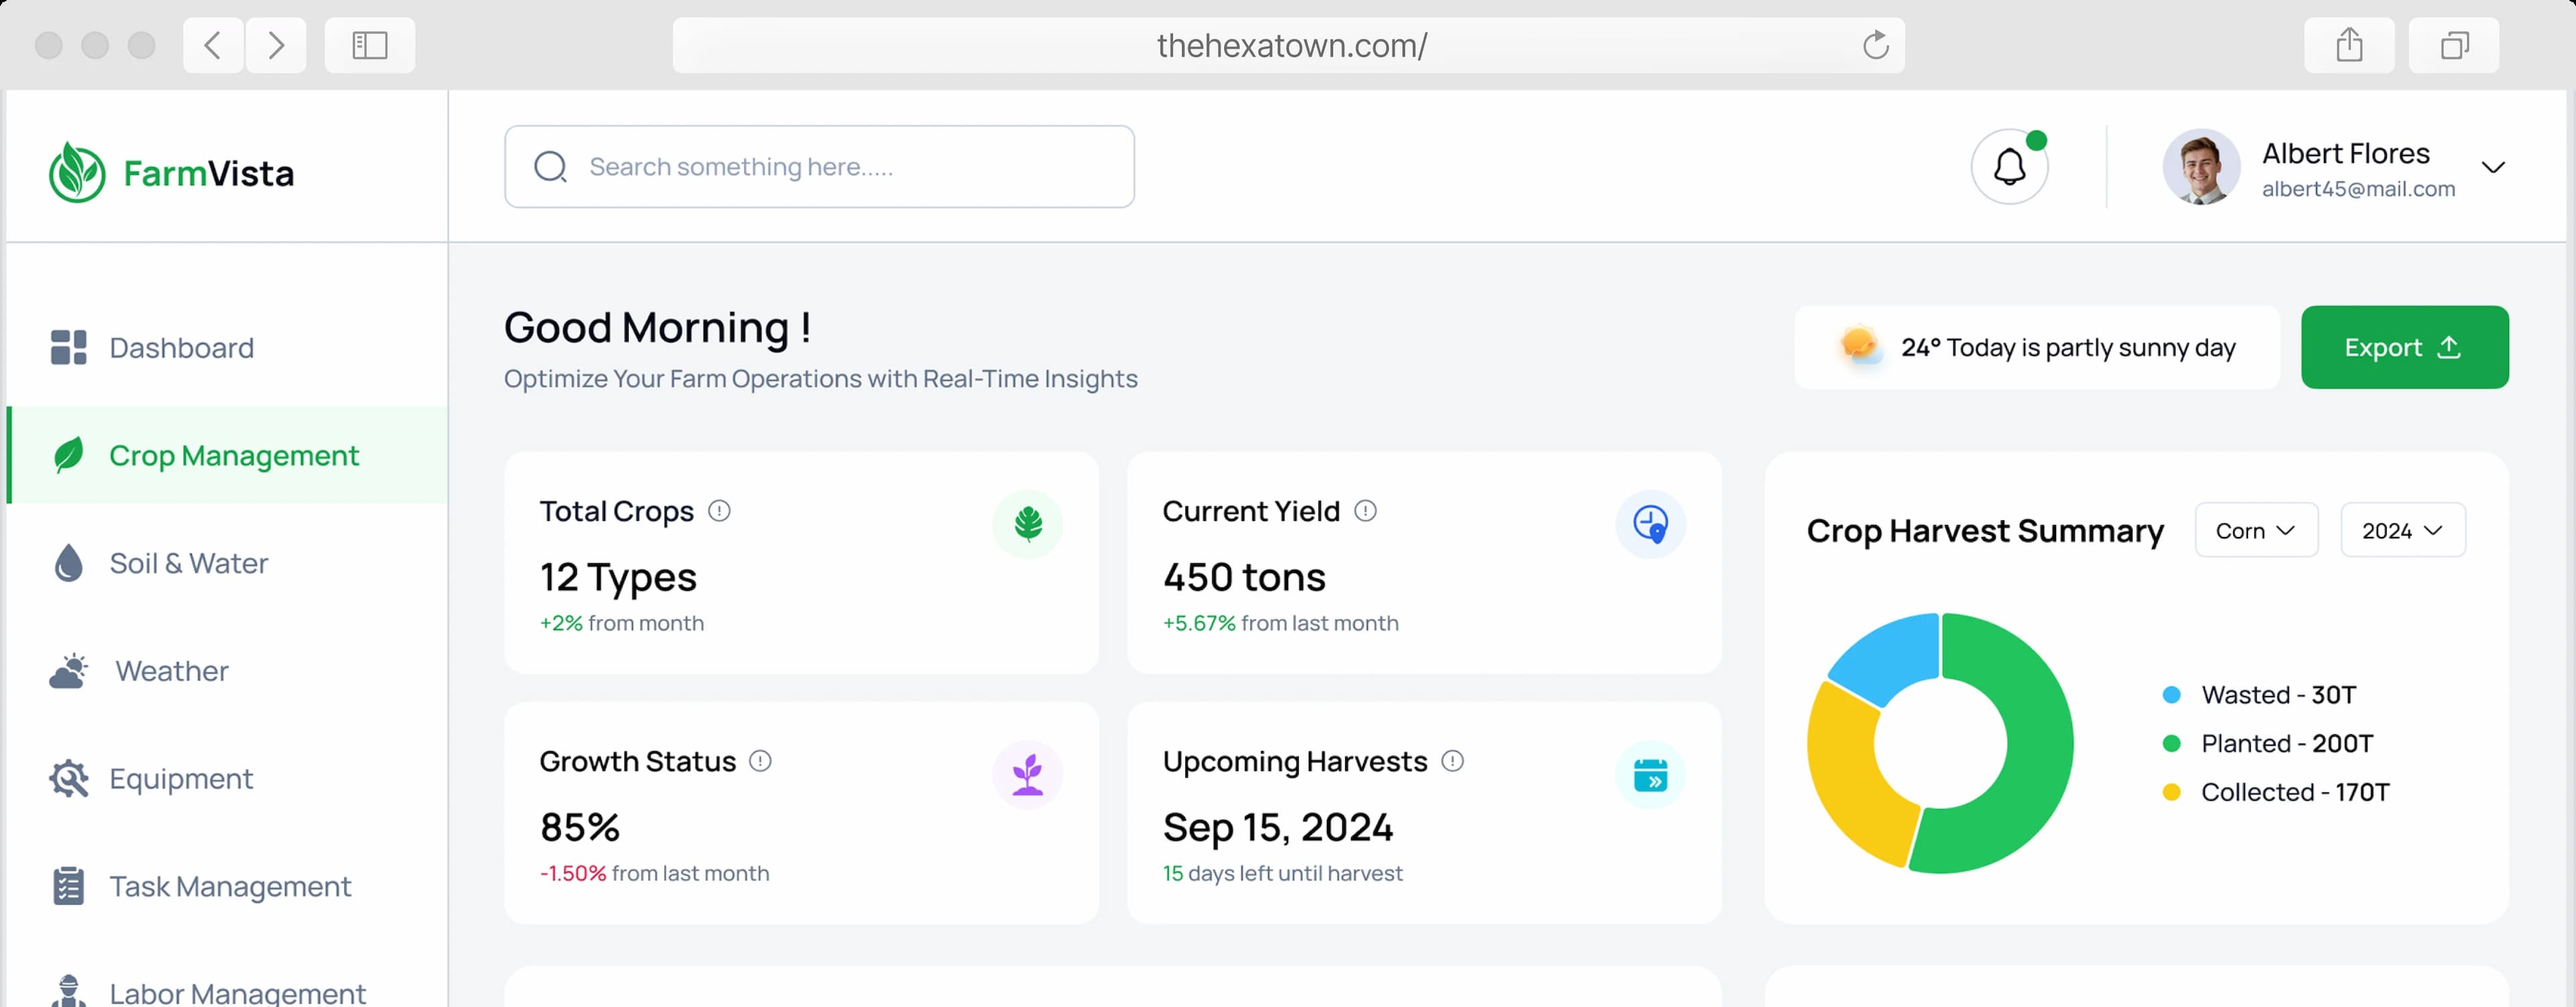2576x1007 pixels.
Task: Expand the Albert Flores account menu
Action: click(2493, 168)
